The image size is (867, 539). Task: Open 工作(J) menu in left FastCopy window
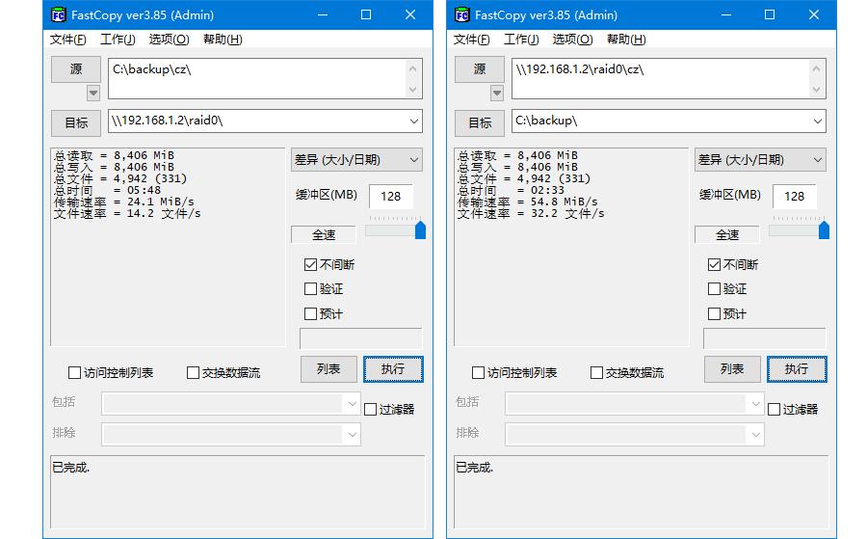118,40
